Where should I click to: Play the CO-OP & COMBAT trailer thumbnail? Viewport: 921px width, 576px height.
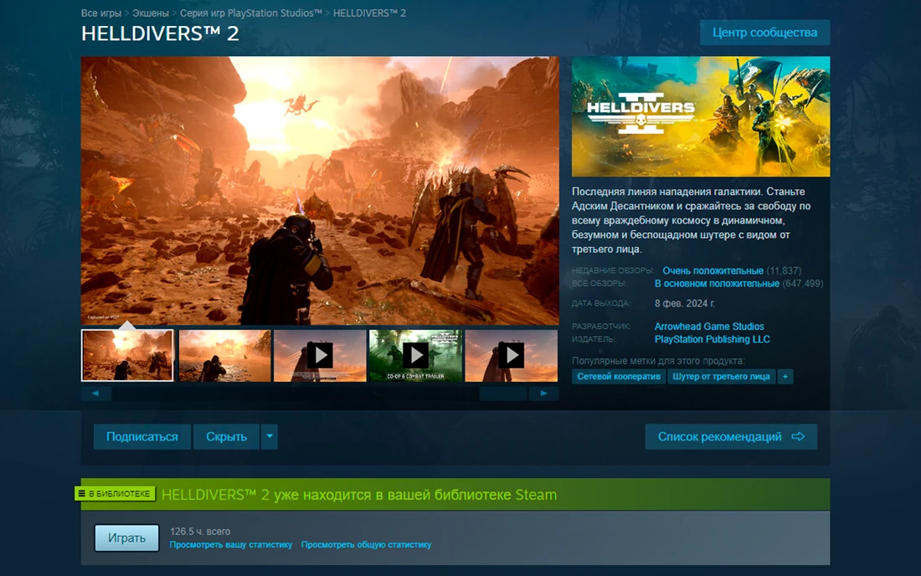coord(414,354)
